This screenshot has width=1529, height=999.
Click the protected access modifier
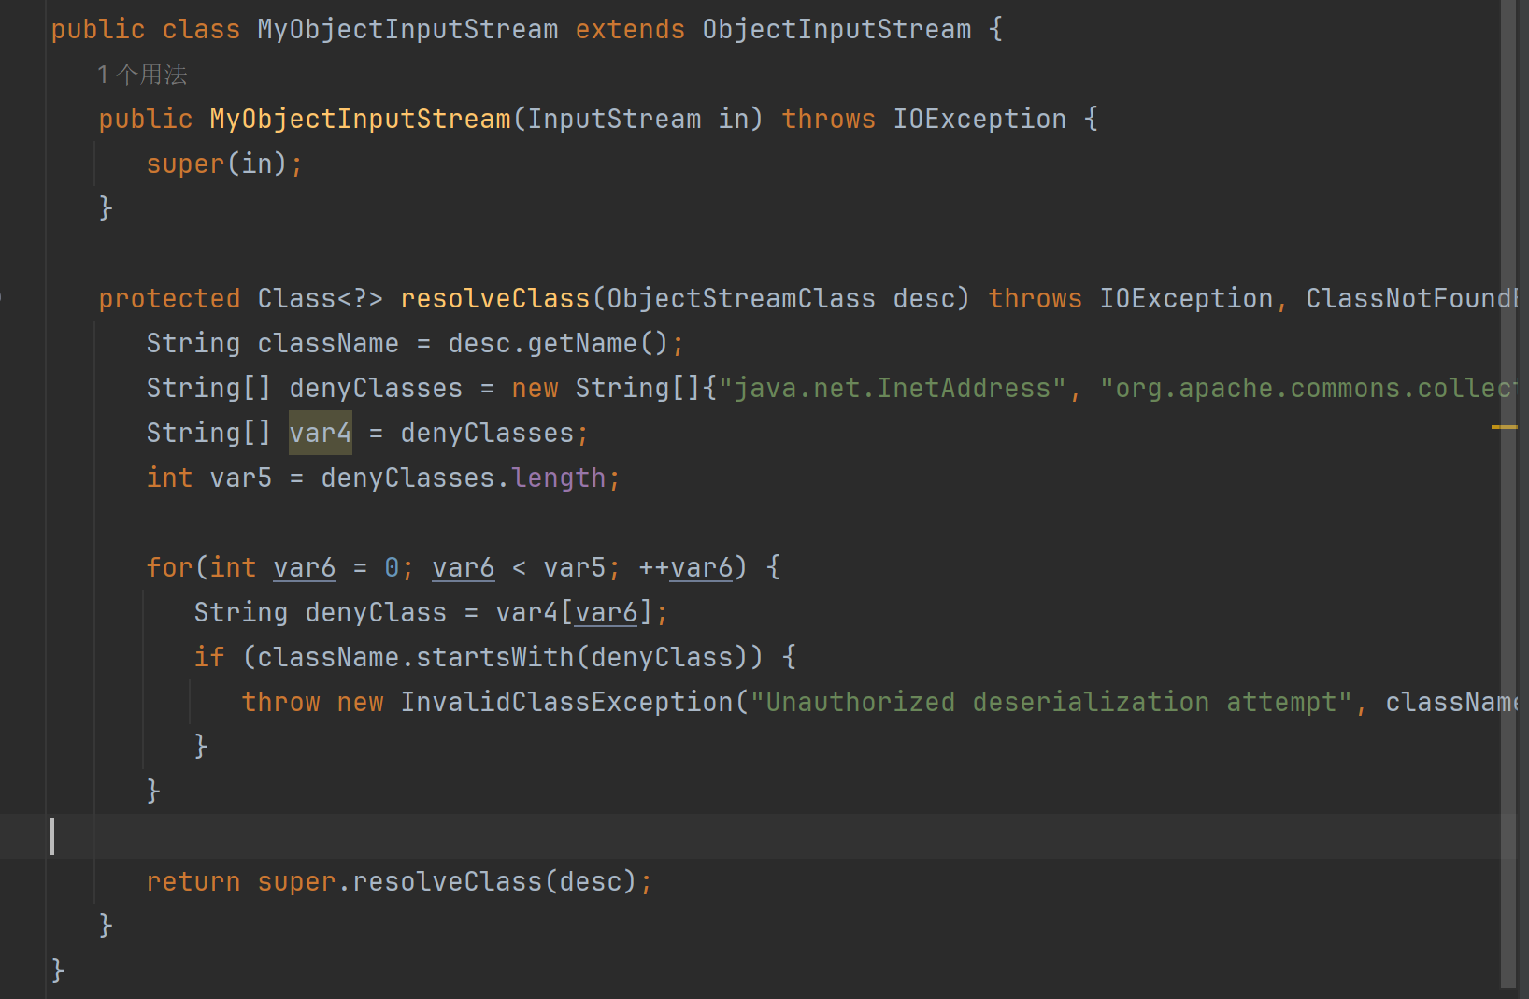169,298
